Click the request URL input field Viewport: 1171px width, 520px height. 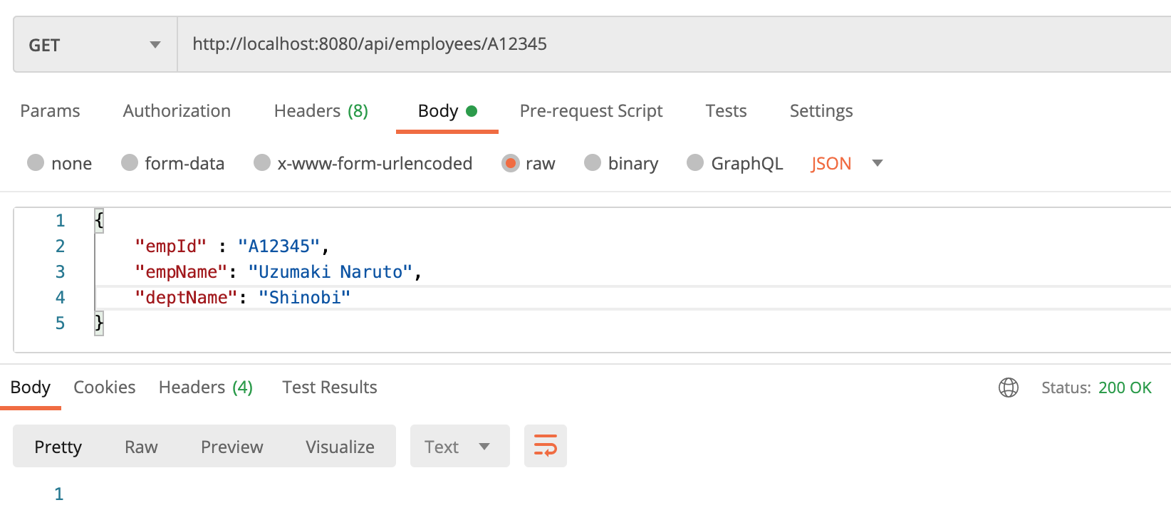(x=641, y=44)
